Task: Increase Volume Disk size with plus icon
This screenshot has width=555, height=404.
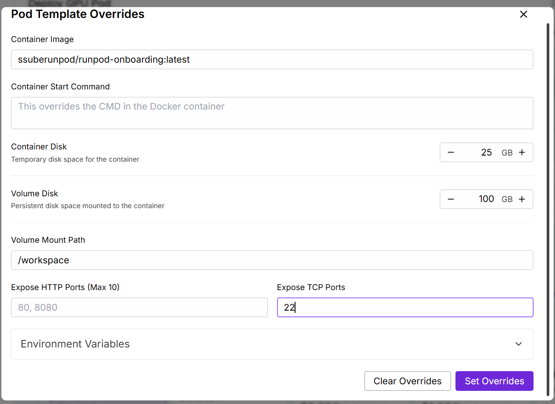Action: (x=522, y=199)
